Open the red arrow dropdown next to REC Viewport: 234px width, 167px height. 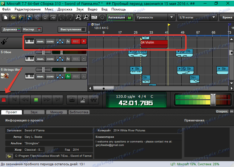[84, 41]
